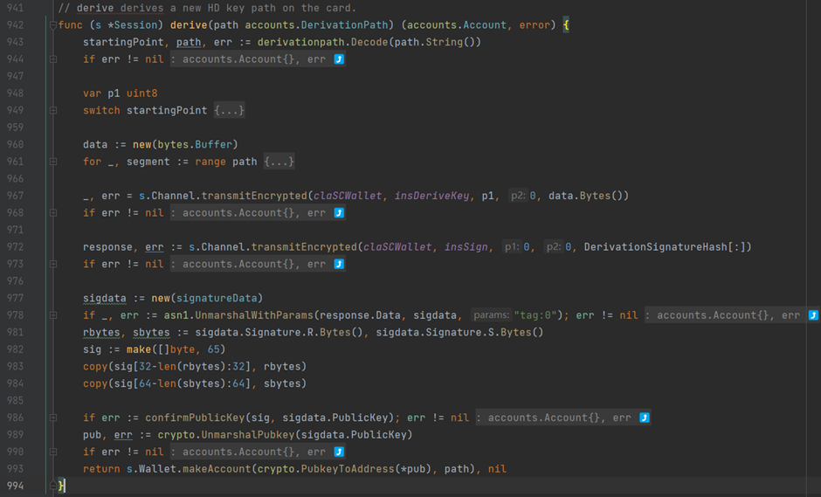Click folded 'accounts.Account{}, err' text on line 986
The image size is (821, 497).
point(559,418)
